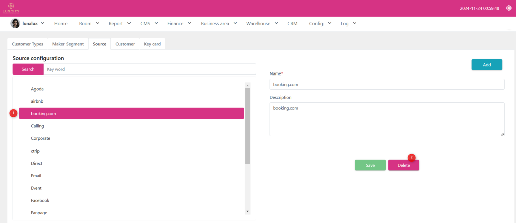Open the Home menu item

[60, 23]
